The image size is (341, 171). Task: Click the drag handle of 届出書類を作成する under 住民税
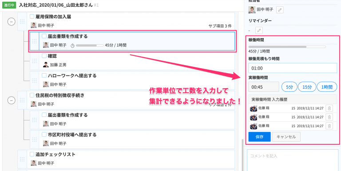(x=34, y=120)
